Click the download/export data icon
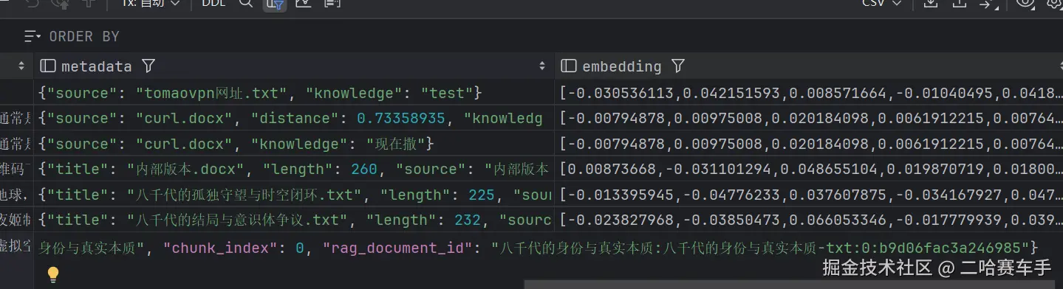 click(931, 4)
